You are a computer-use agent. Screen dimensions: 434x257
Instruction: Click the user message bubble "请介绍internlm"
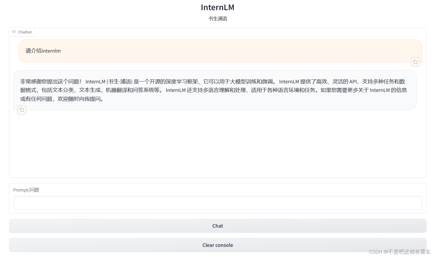[220, 51]
